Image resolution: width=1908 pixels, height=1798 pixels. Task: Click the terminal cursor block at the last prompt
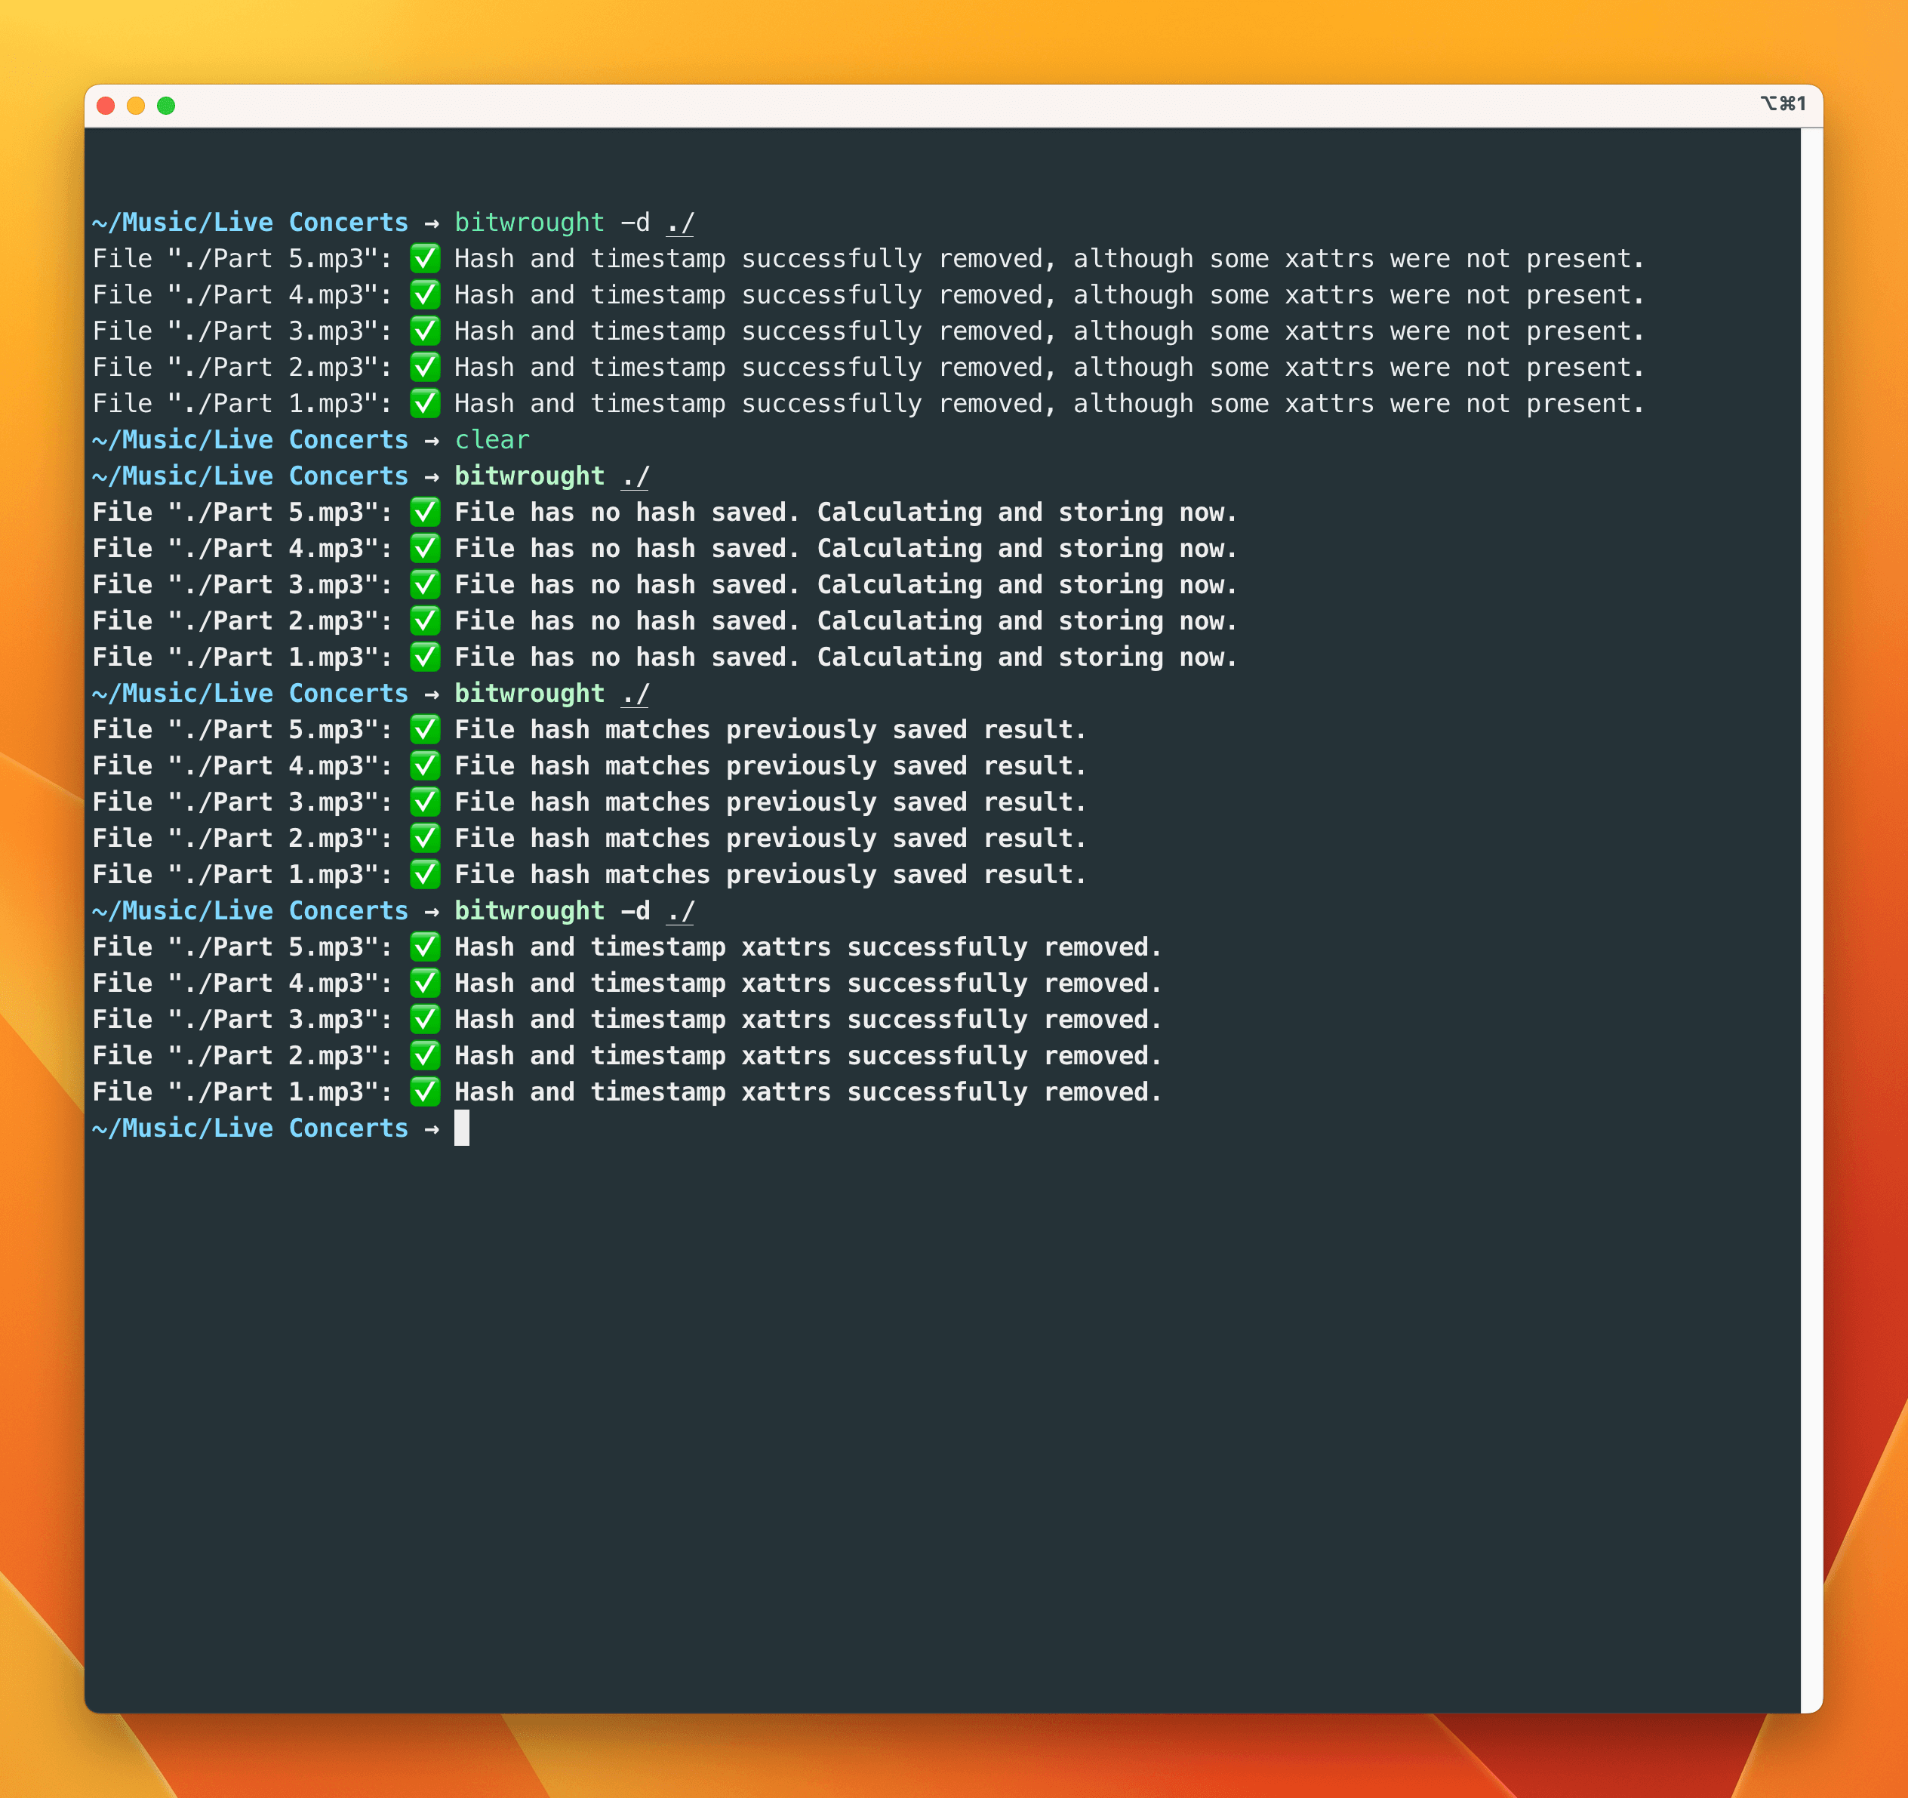coord(462,1128)
